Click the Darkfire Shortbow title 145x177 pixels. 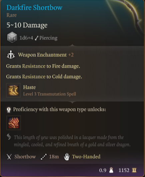coord(34,8)
